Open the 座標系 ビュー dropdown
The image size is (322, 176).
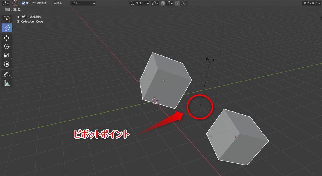[x=83, y=3]
